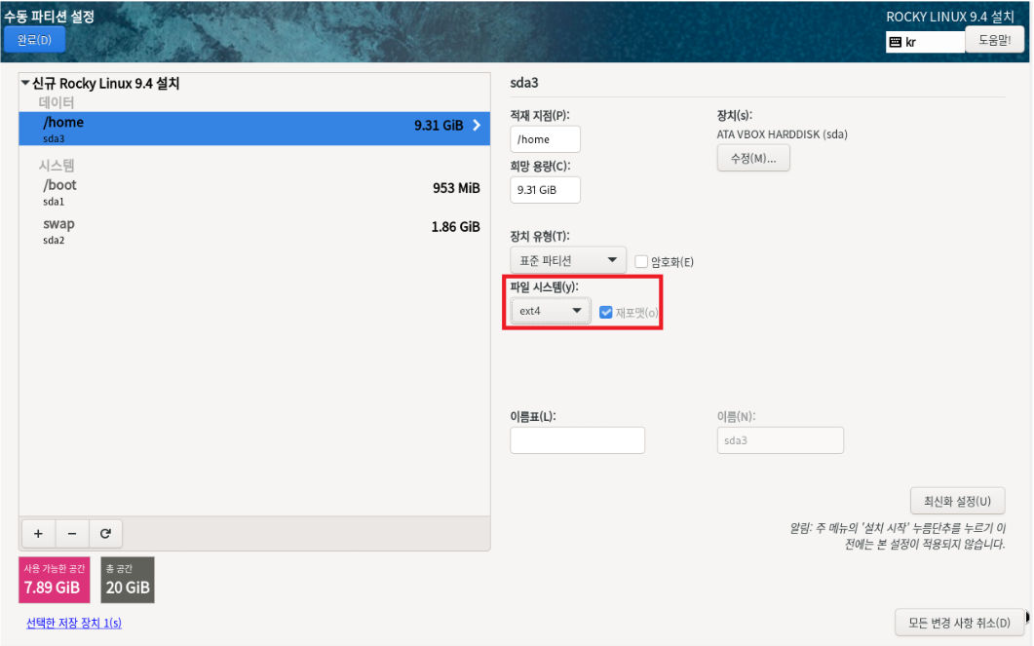Click the 적재 지점(P) mount point field
1034x646 pixels.
click(x=545, y=139)
